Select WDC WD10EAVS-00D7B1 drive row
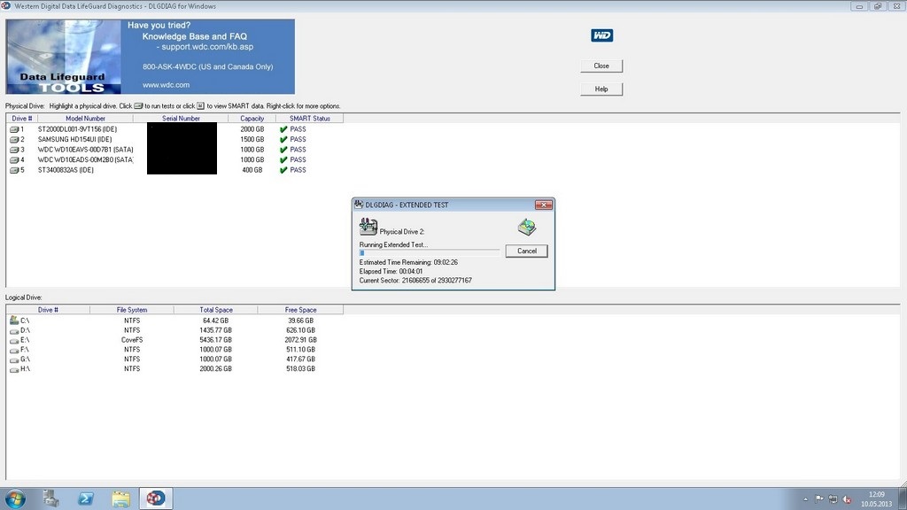The height and width of the screenshot is (510, 907). [85, 150]
